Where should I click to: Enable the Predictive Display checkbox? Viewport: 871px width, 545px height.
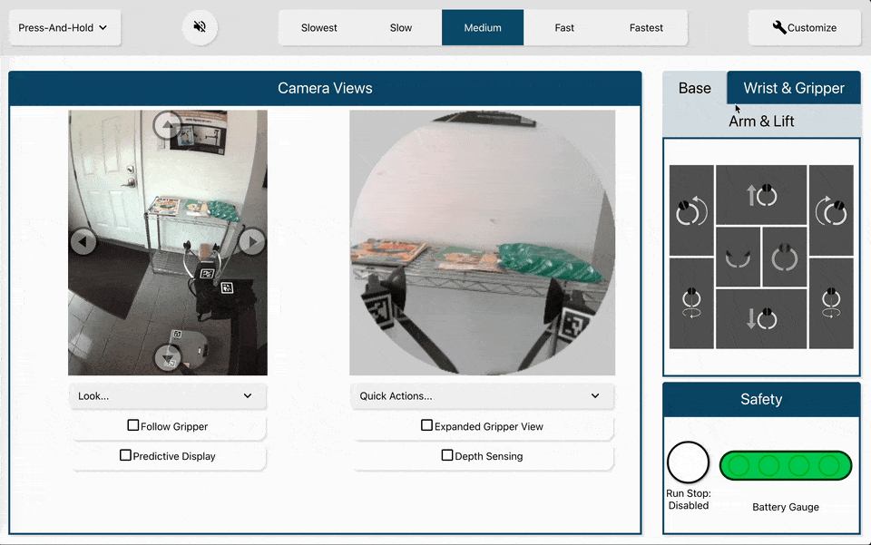click(x=125, y=455)
